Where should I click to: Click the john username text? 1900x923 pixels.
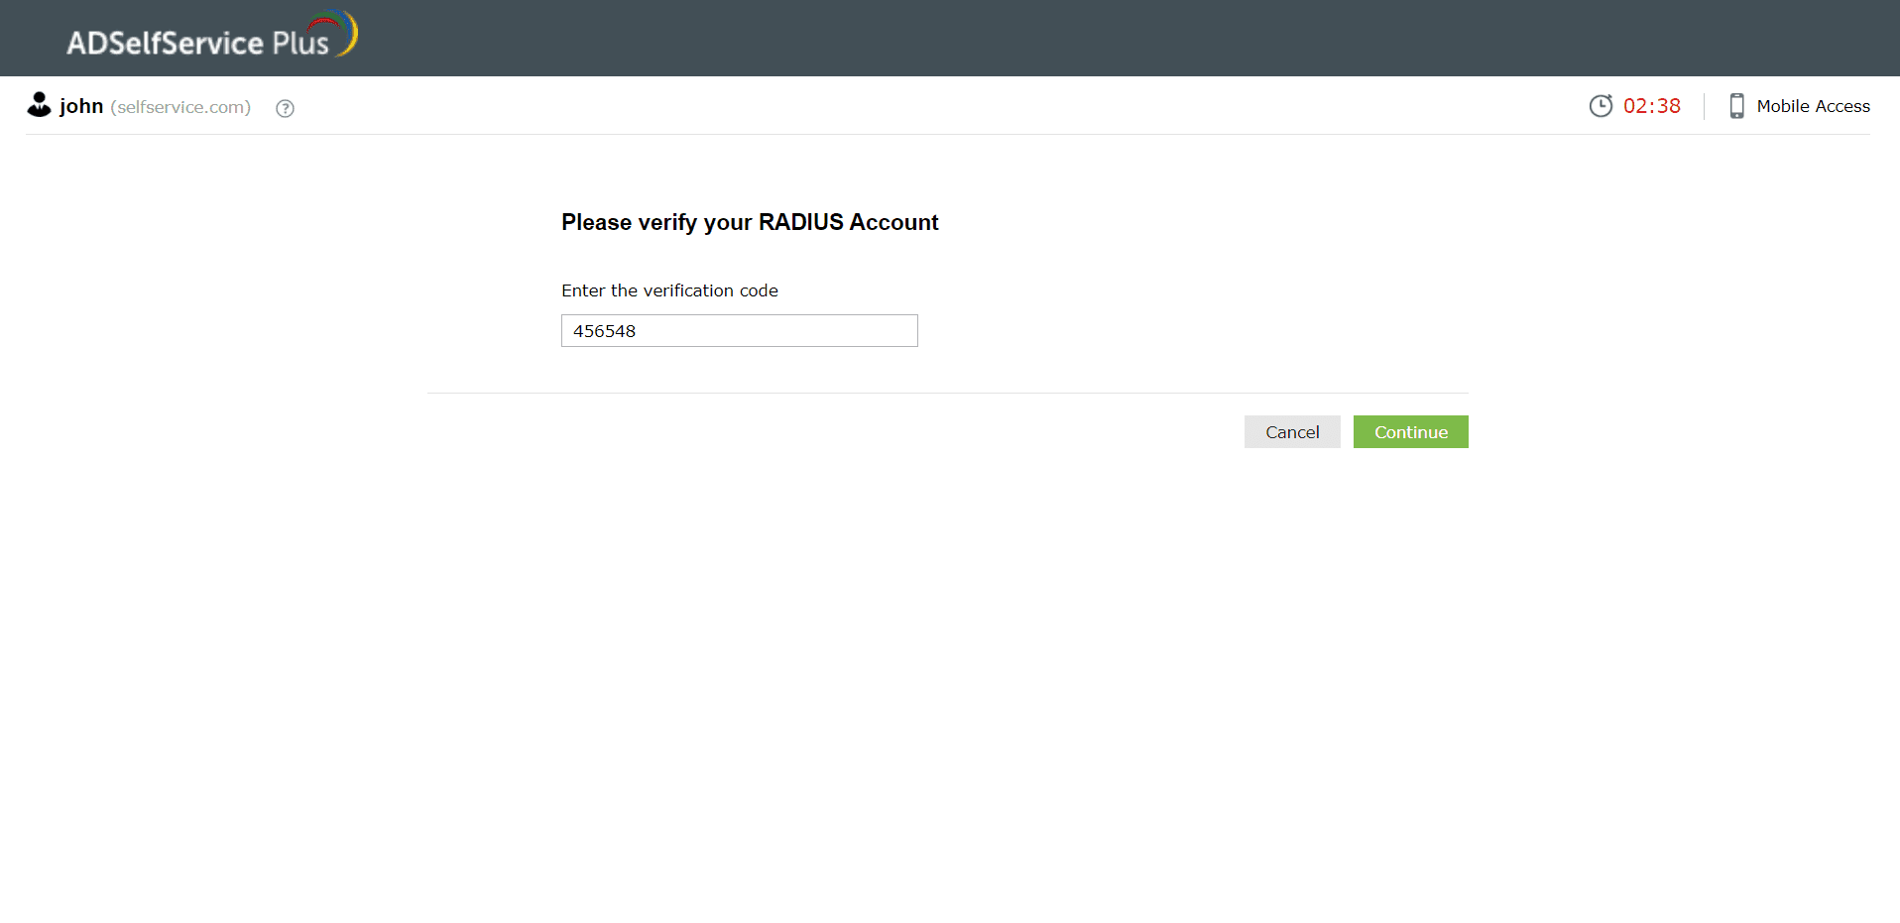click(x=81, y=106)
